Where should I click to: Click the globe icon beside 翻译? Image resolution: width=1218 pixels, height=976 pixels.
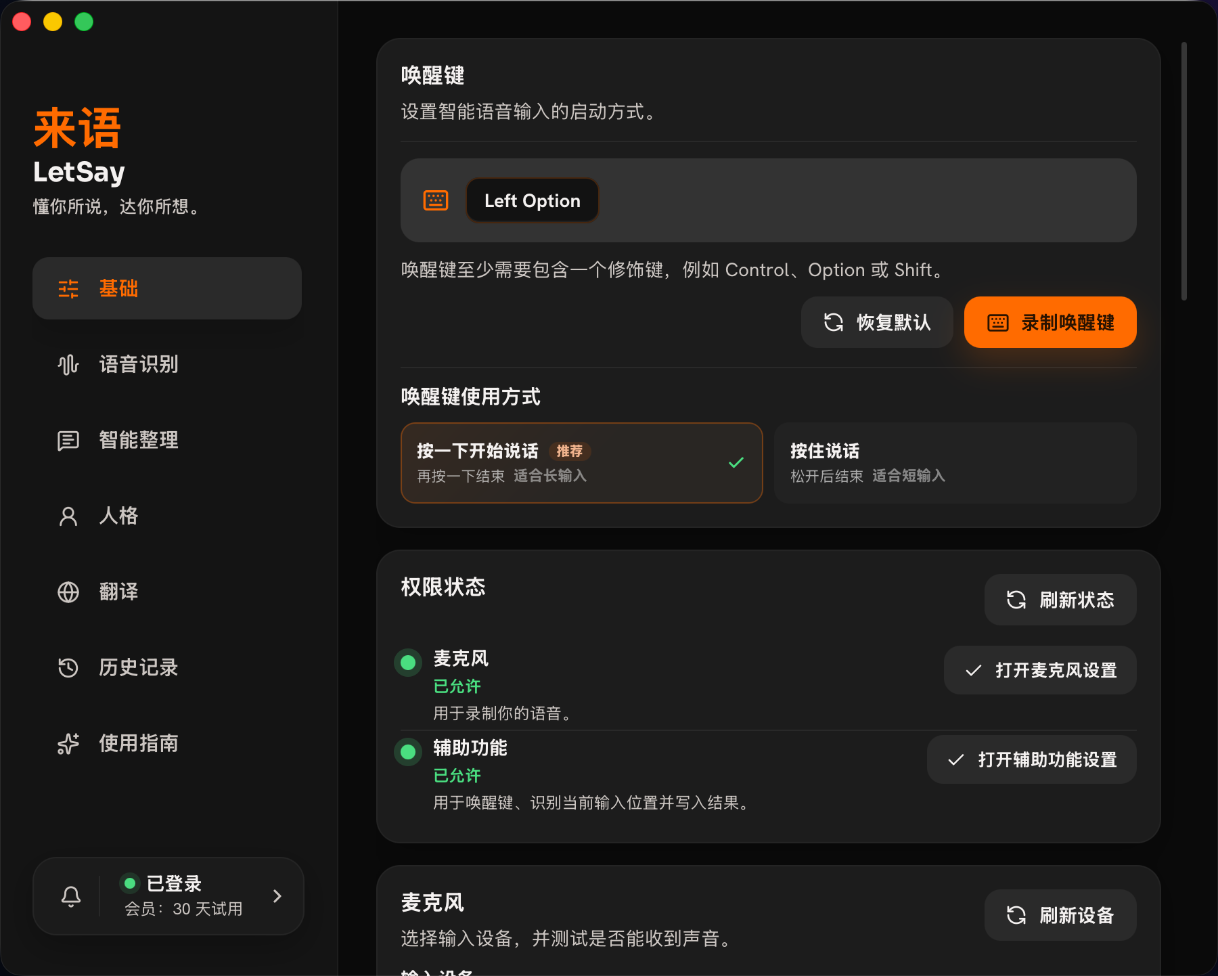point(68,592)
